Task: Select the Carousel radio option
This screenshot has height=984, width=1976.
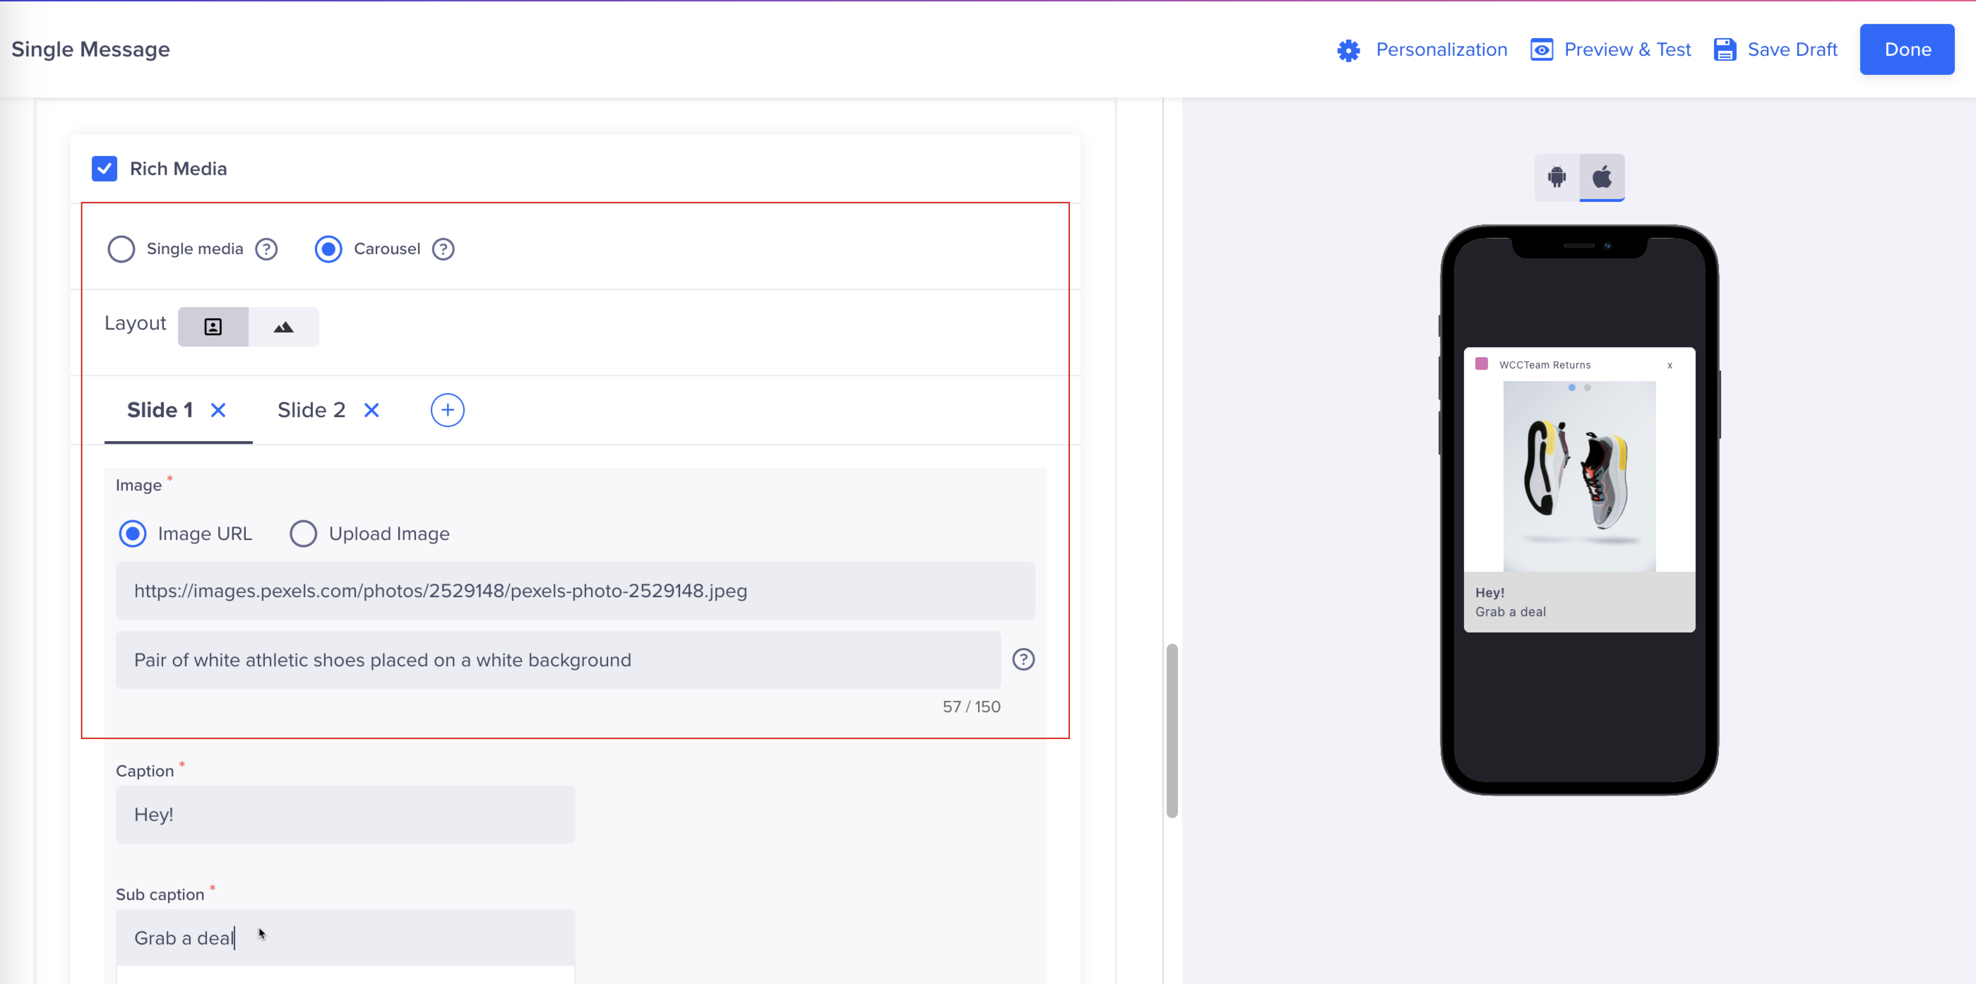Action: [328, 249]
